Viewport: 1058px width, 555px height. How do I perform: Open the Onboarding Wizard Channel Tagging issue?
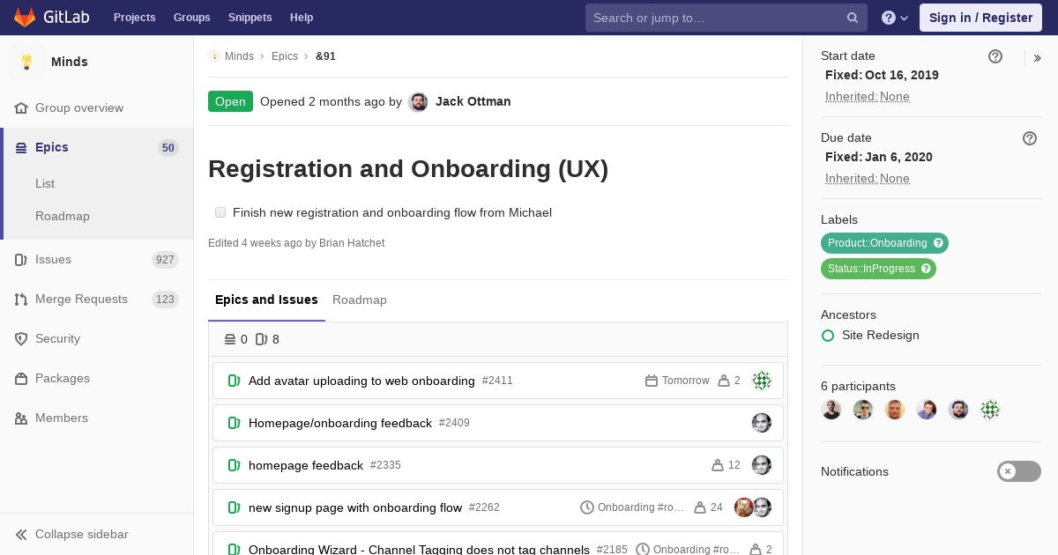(419, 549)
